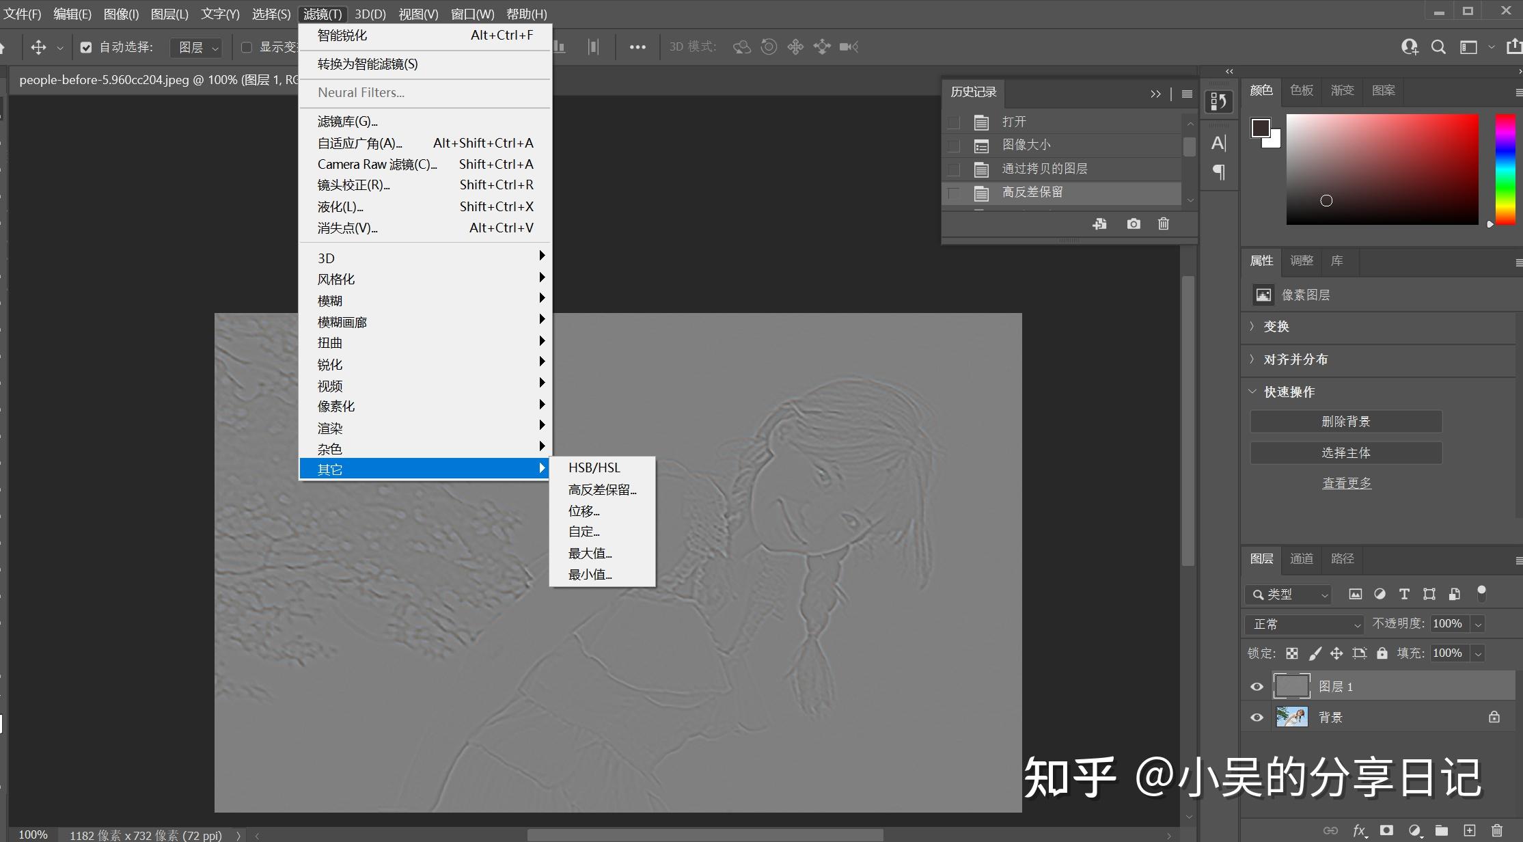This screenshot has width=1523, height=842.
Task: Hide 图层 1 using its eye icon
Action: tap(1257, 686)
